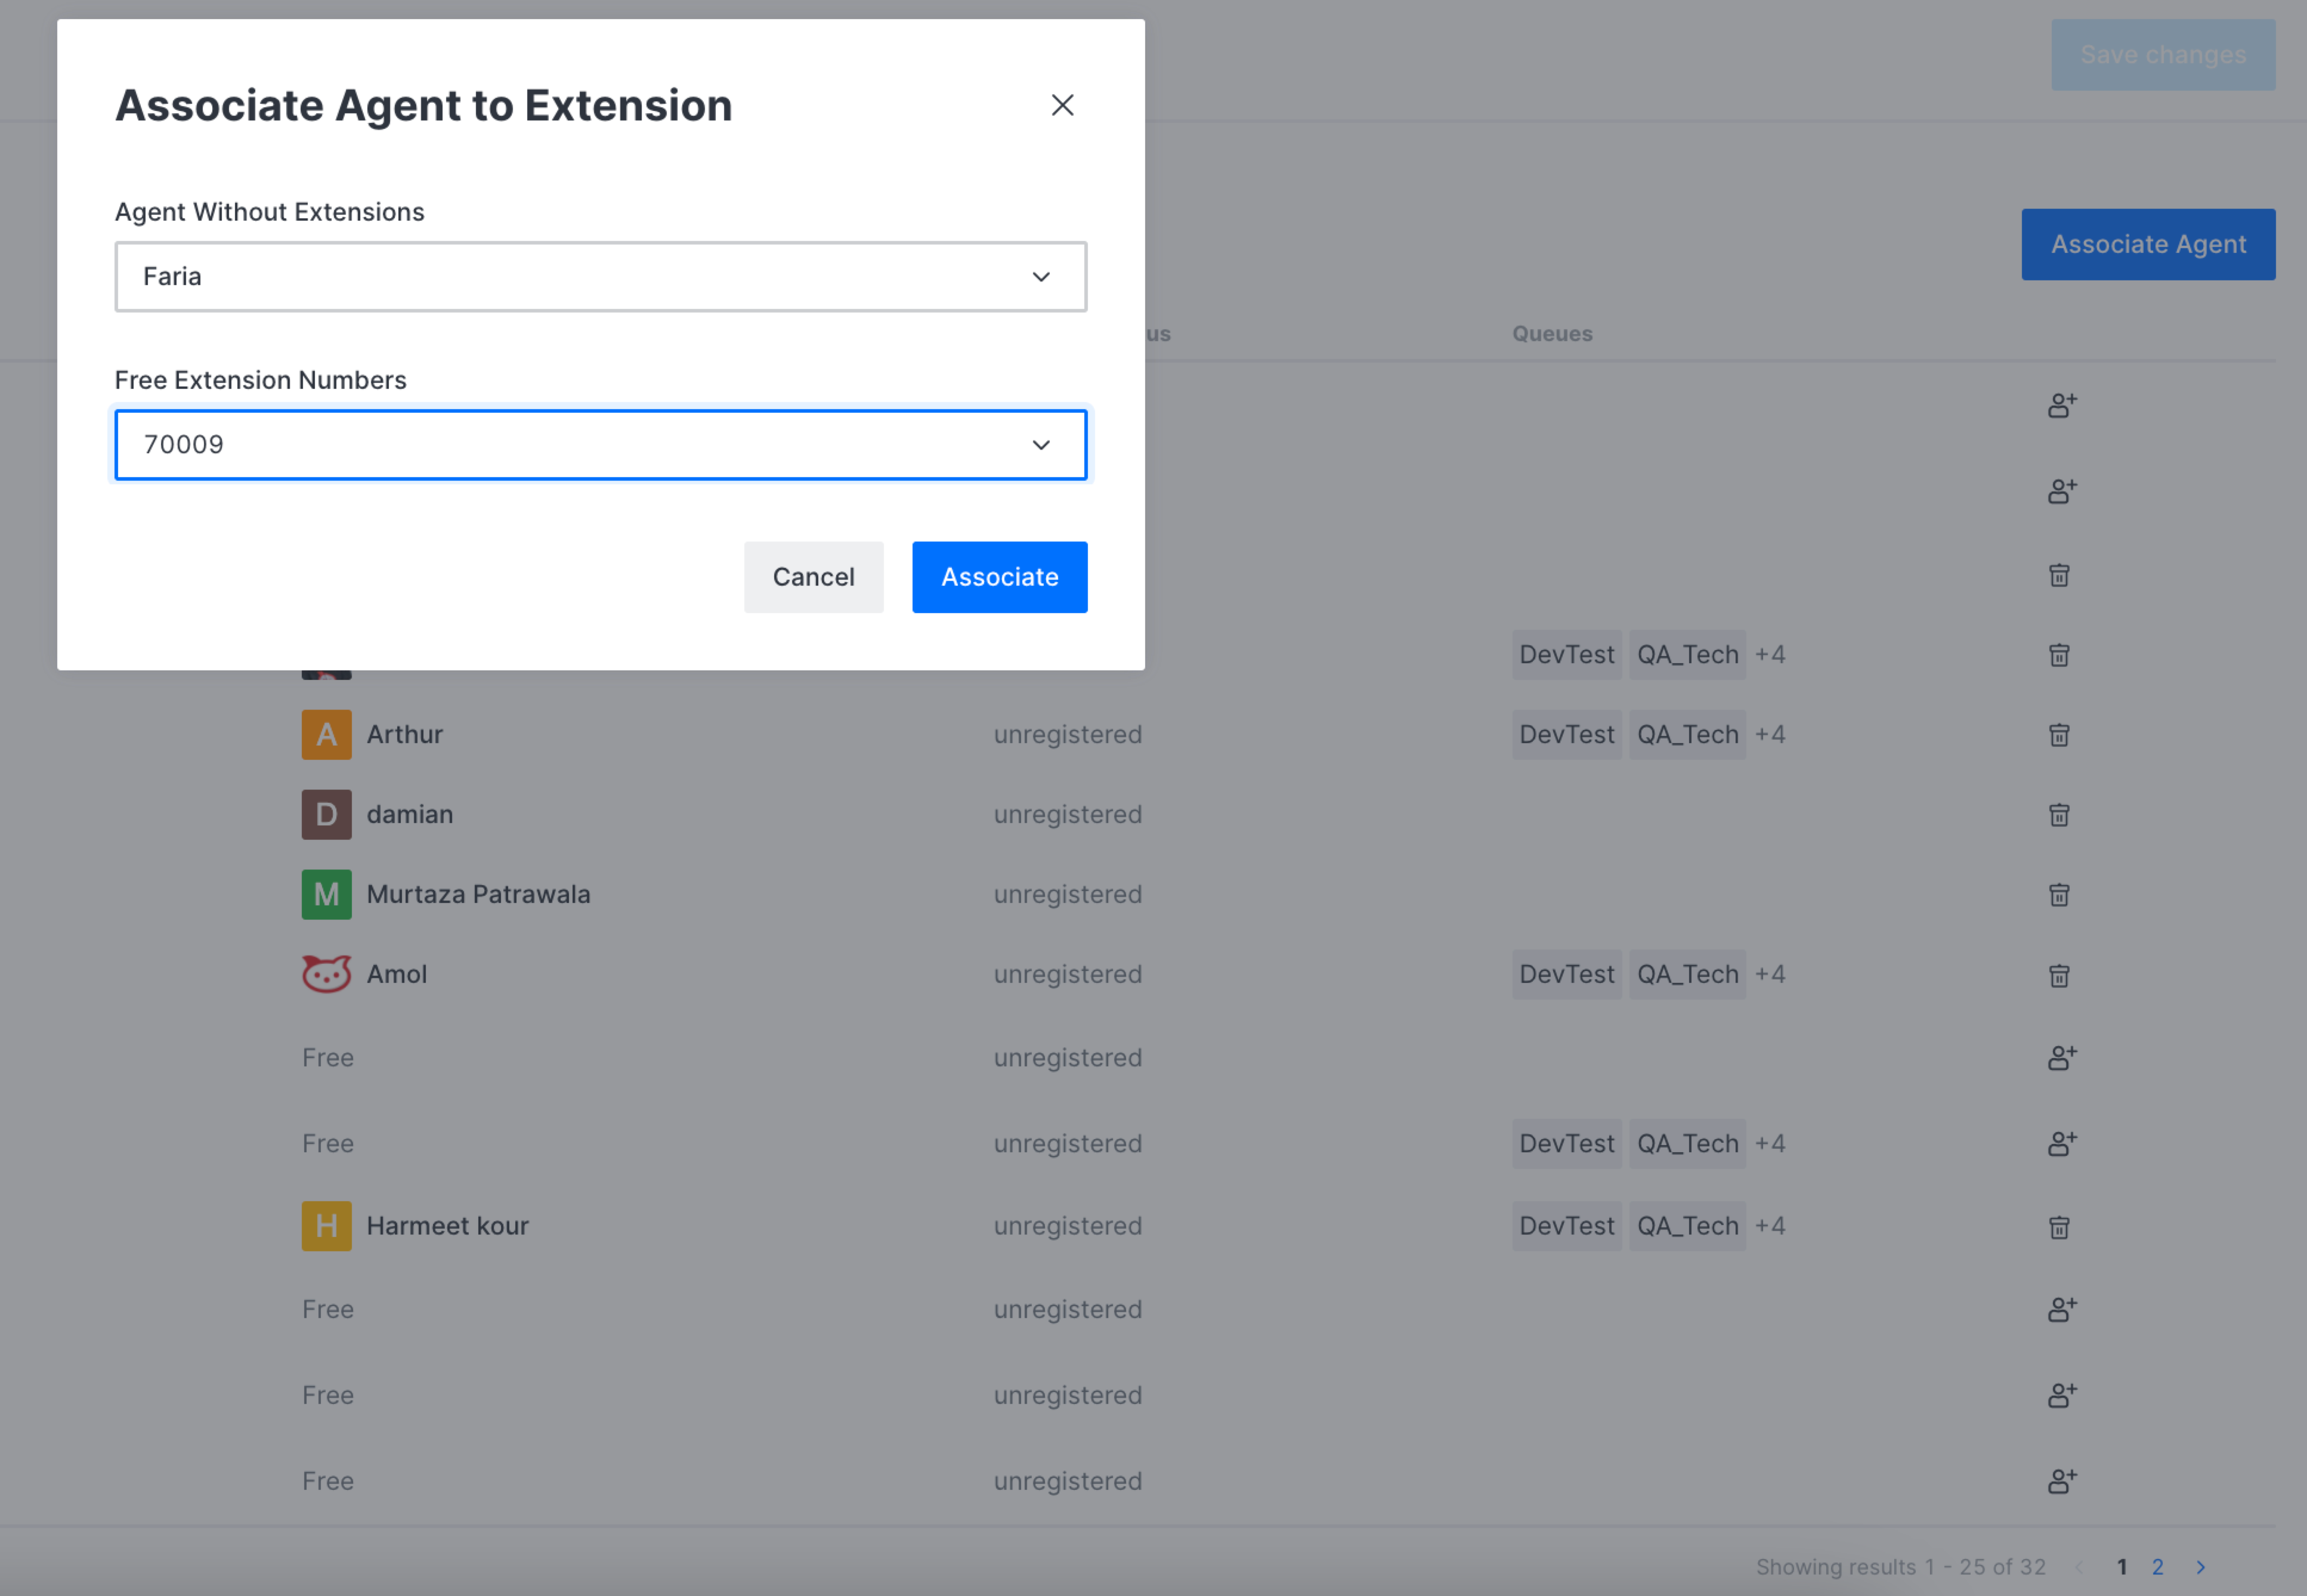Click the next page arrow

click(x=2200, y=1567)
